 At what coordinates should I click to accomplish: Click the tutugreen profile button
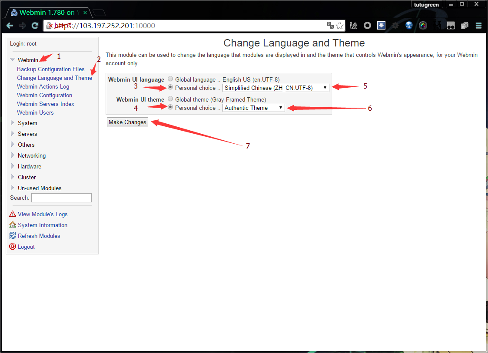[x=426, y=5]
